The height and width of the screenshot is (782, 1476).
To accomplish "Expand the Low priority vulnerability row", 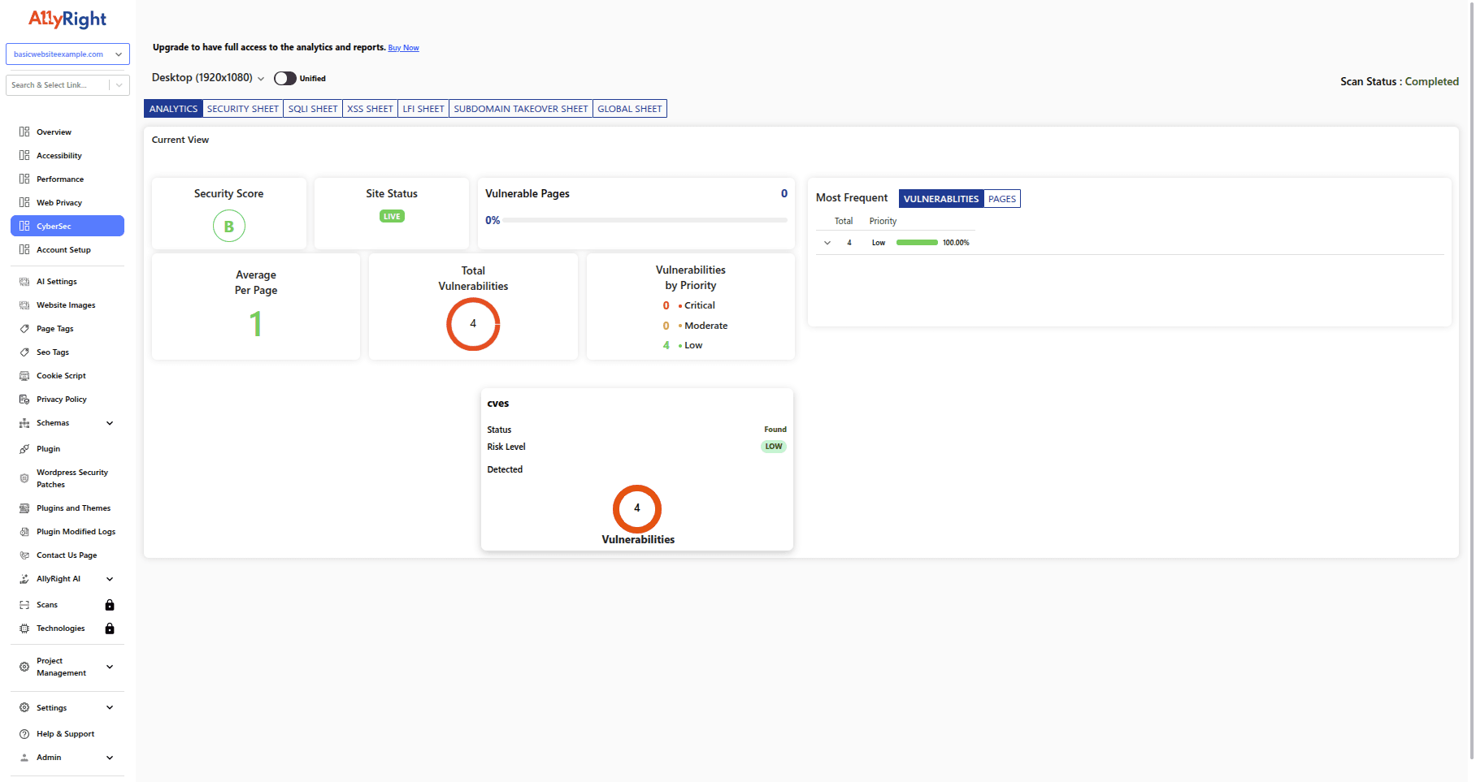I will point(827,242).
